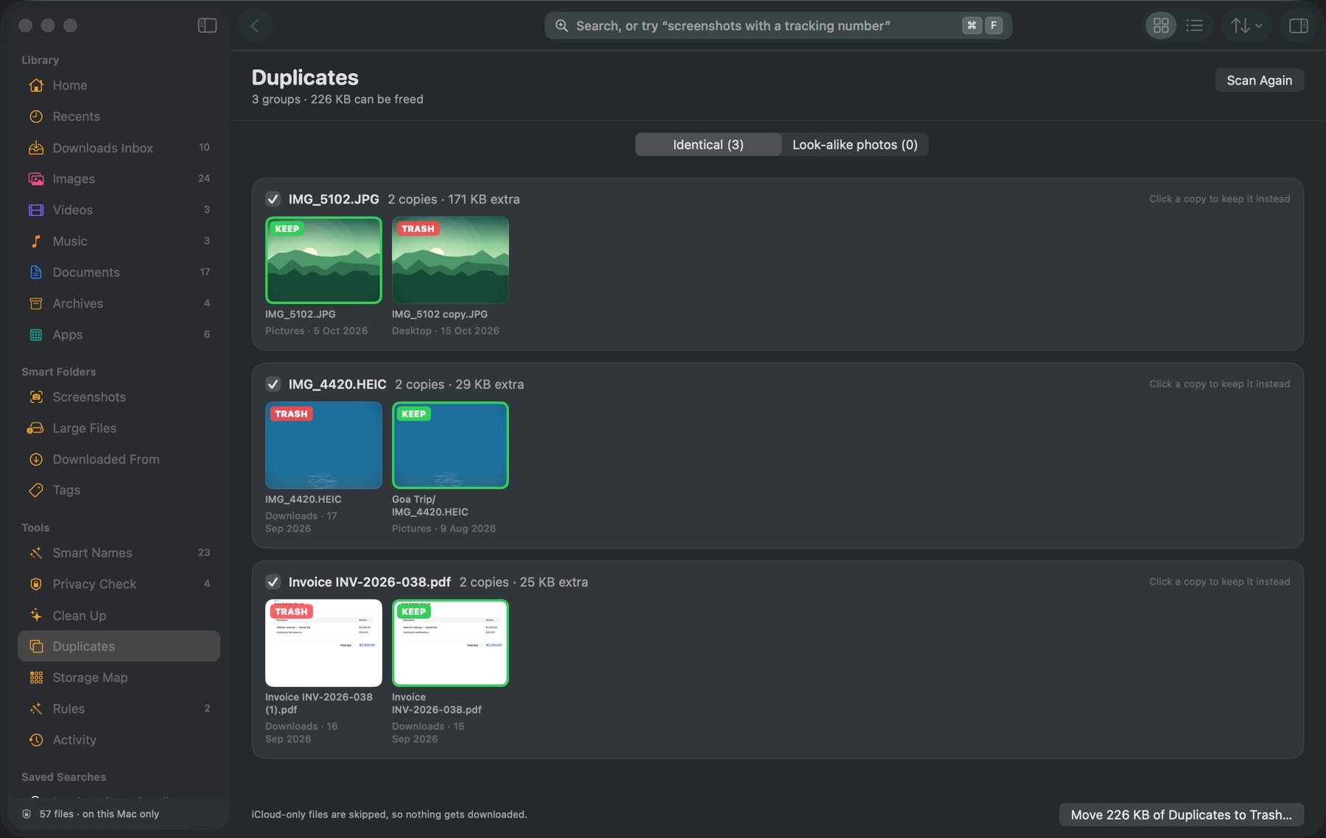Screen dimensions: 1326x838
Task: Click the Scan Again button
Action: pos(1259,80)
